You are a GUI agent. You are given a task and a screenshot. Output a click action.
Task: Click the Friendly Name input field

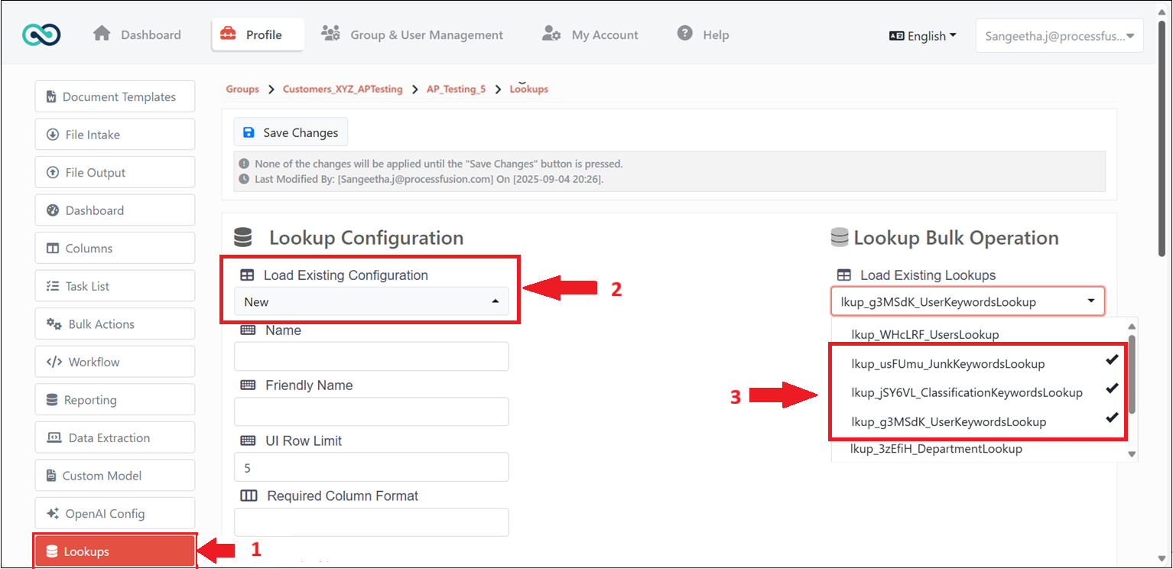coord(371,411)
